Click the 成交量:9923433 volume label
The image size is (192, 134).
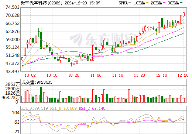[37, 82]
